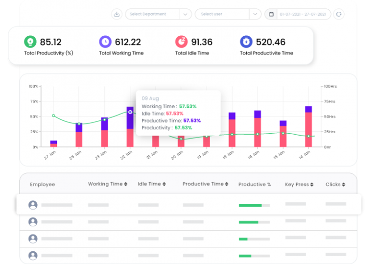Click the fourth employee avatar icon
This screenshot has width=376, height=264.
[x=33, y=255]
